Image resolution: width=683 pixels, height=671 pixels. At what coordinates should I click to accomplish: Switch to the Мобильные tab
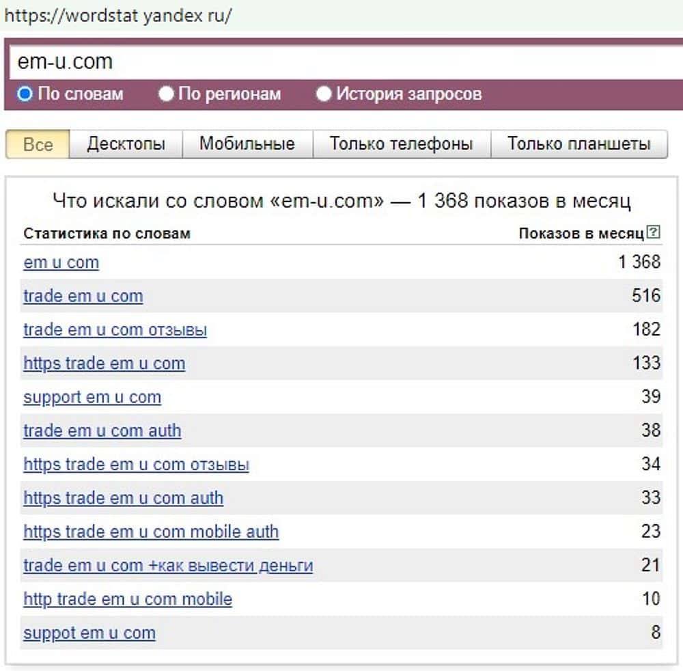247,144
